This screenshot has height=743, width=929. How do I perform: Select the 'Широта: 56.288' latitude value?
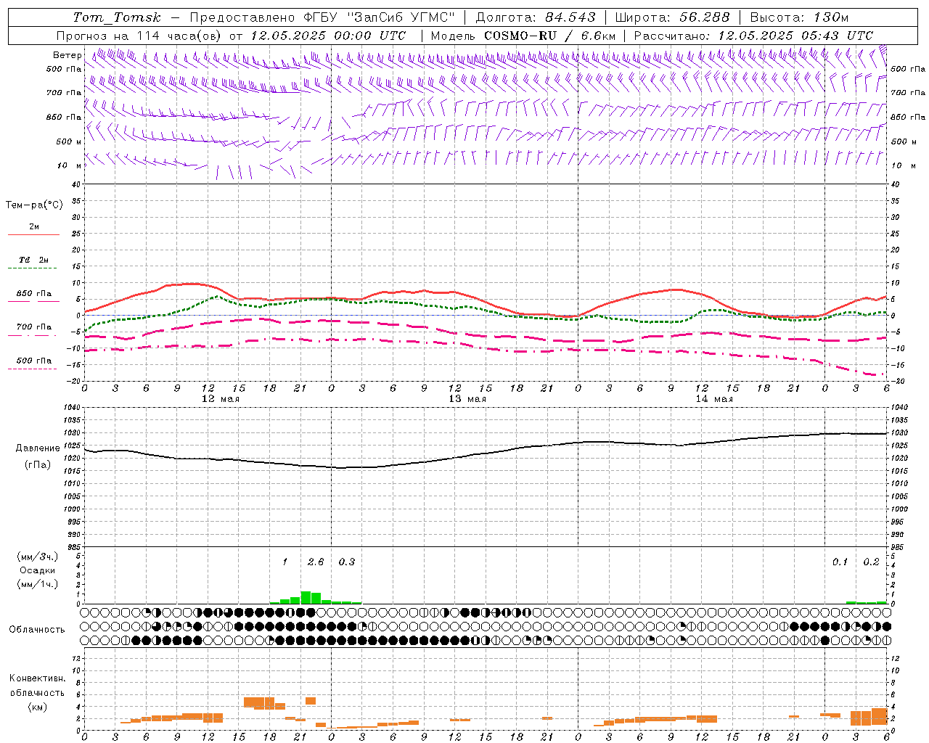pos(672,17)
